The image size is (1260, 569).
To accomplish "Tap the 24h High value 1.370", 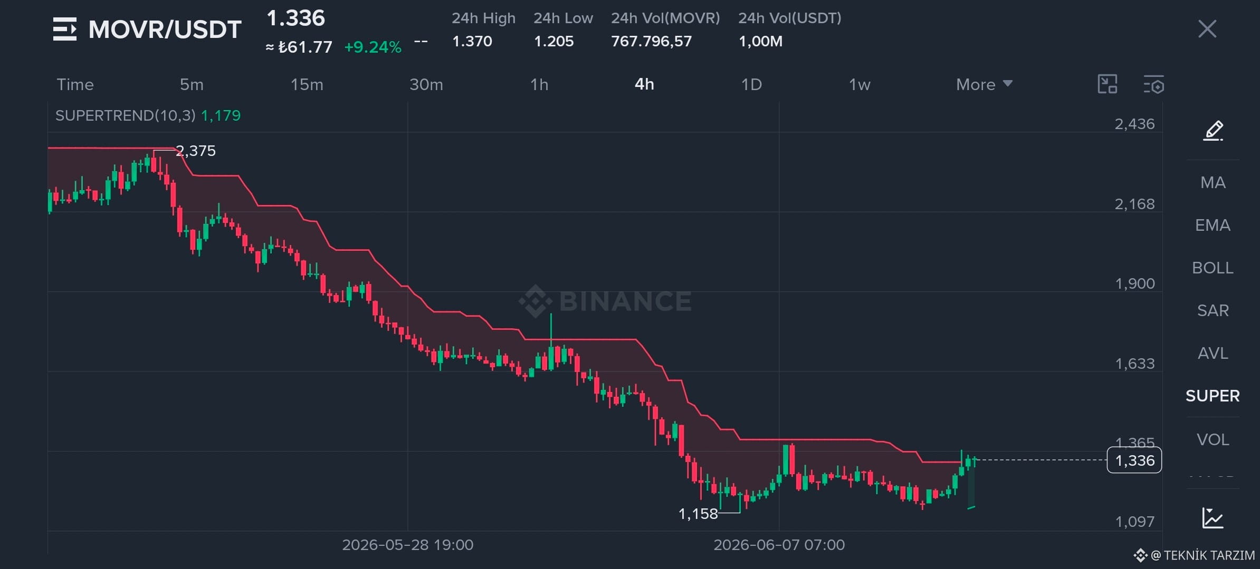I will [472, 41].
